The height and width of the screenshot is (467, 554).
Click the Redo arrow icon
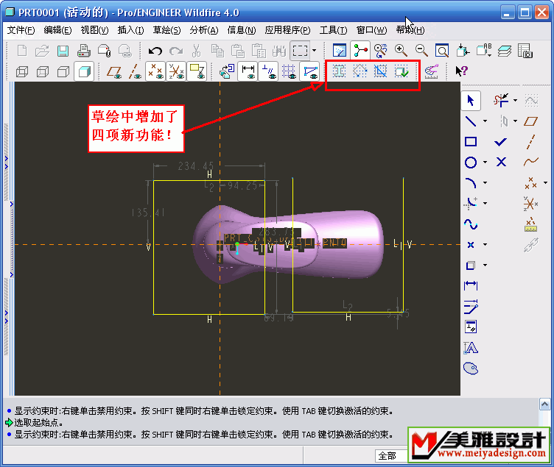(176, 51)
